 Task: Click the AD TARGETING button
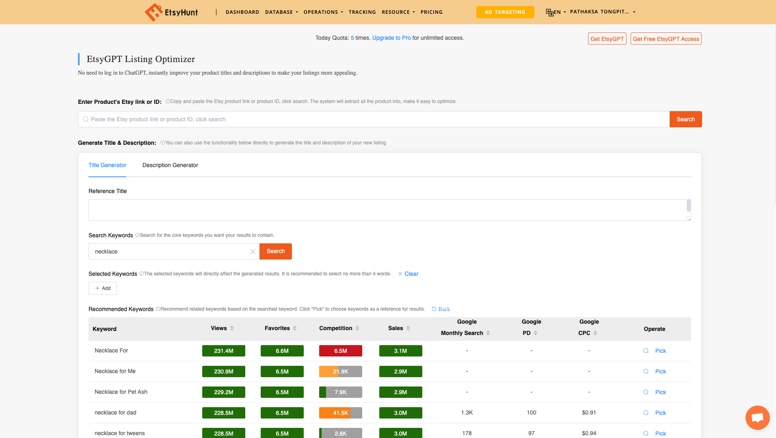pyautogui.click(x=505, y=12)
